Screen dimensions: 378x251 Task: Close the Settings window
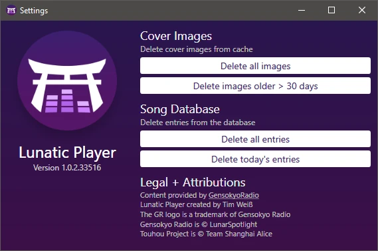(362, 10)
